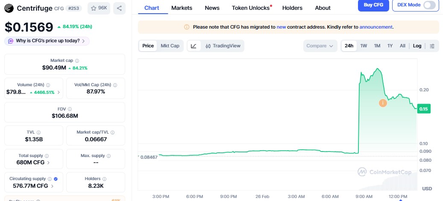Image resolution: width=443 pixels, height=201 pixels.
Task: Open the Chart tab
Action: pyautogui.click(x=152, y=8)
